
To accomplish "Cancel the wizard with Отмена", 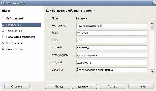I will (141, 86).
